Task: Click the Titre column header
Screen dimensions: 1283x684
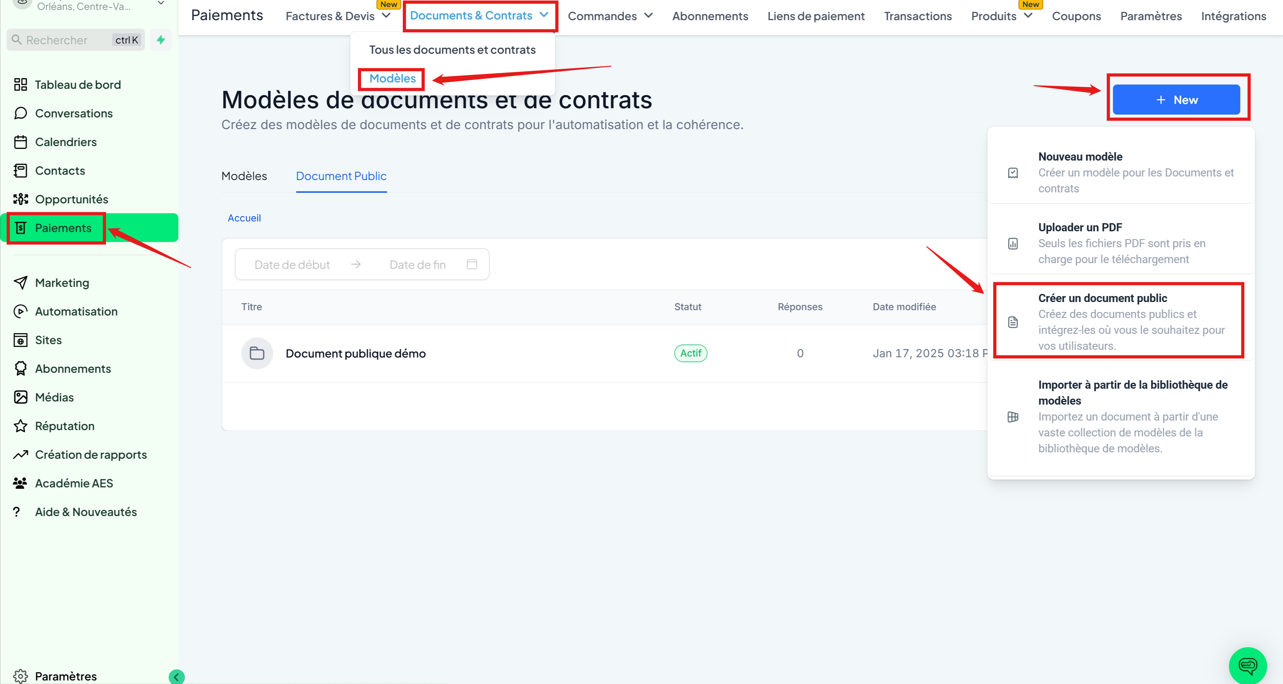Action: pyautogui.click(x=252, y=307)
